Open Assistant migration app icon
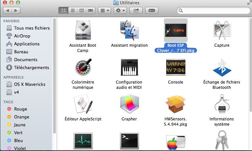252x151 pixels. (x=129, y=30)
